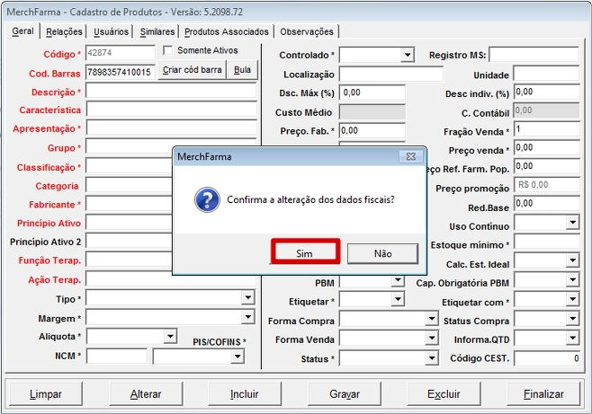Image resolution: width=592 pixels, height=414 pixels.
Task: Click the Limpar button
Action: 46,393
